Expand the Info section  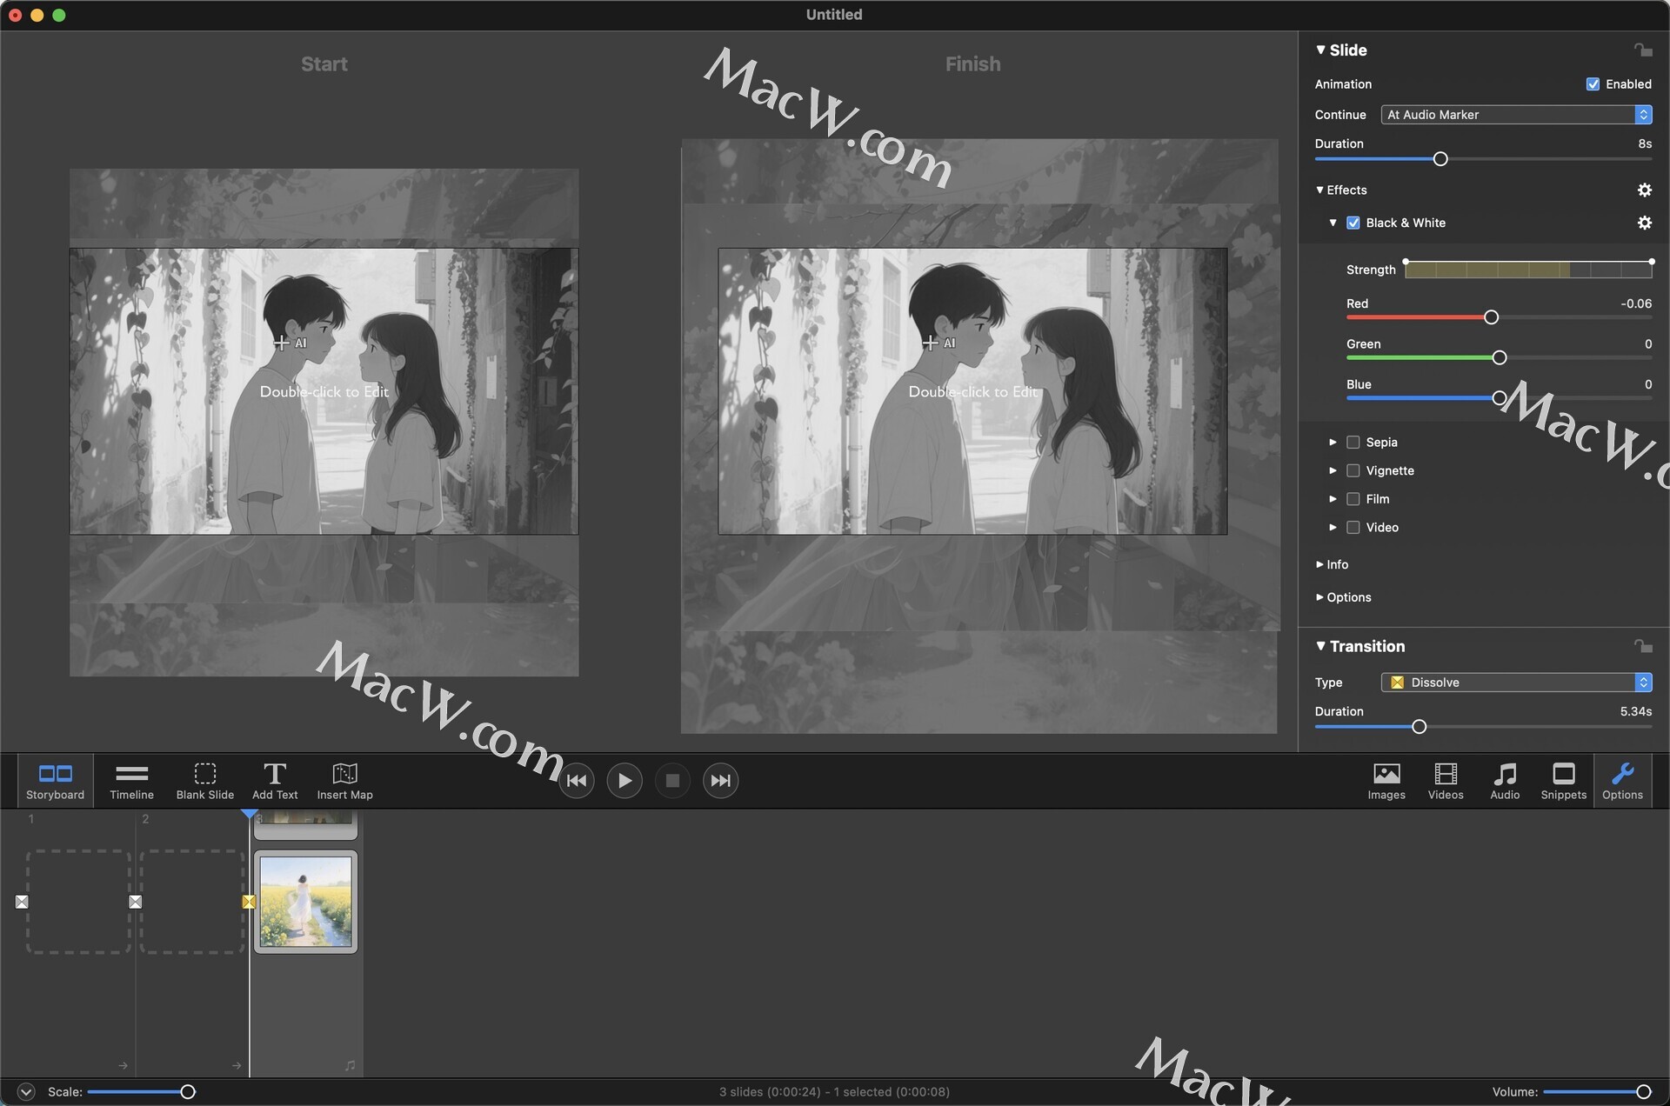click(1319, 564)
